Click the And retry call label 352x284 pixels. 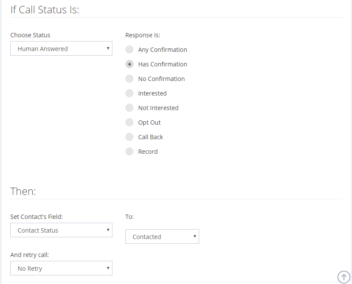click(x=30, y=255)
